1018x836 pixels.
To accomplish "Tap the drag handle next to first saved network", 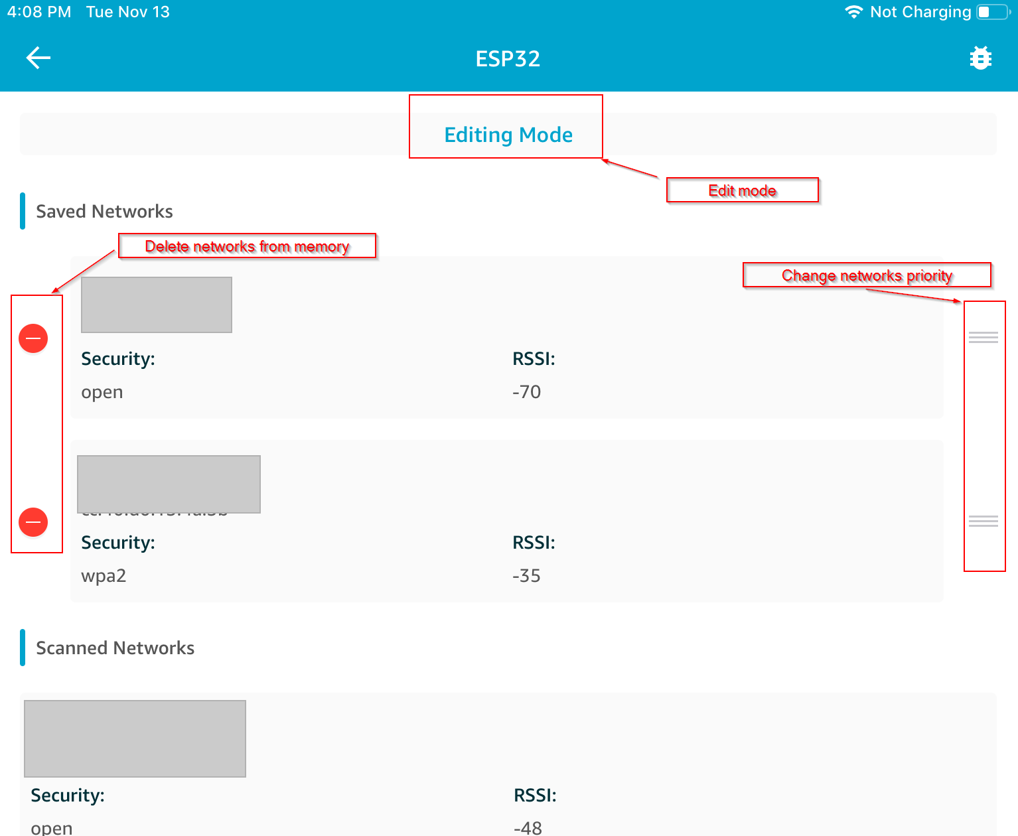I will pyautogui.click(x=985, y=338).
